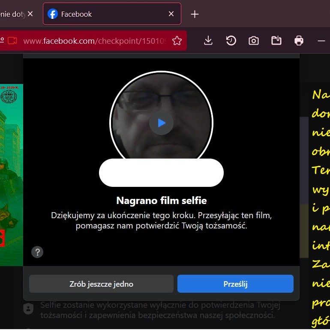330x330 pixels.
Task: Open the browser downloads icon
Action: [x=208, y=41]
